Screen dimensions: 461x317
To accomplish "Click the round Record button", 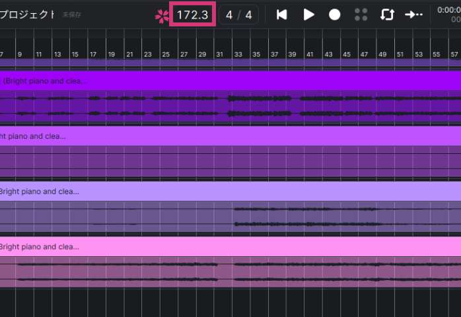I will [x=335, y=15].
